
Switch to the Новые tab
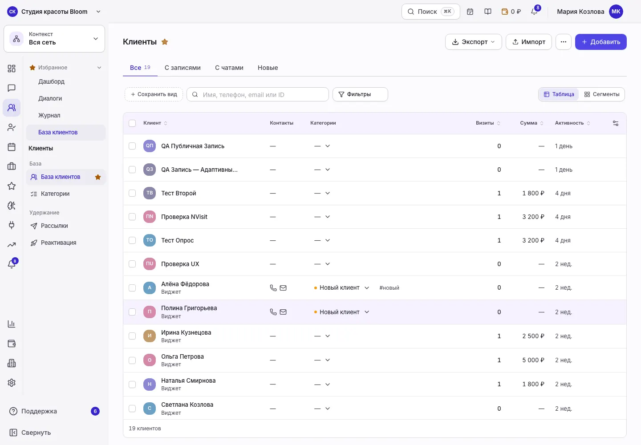coord(268,68)
